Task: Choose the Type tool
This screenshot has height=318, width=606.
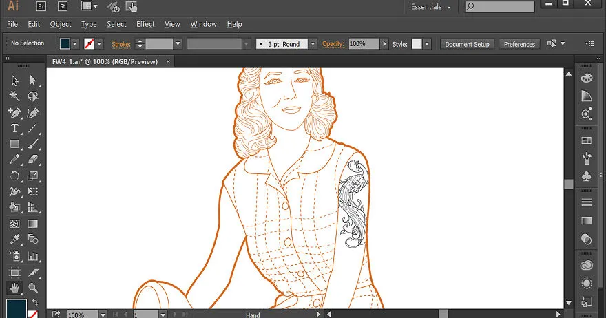Action: pos(14,128)
